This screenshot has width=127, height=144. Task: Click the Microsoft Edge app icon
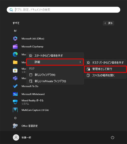click(15, 54)
